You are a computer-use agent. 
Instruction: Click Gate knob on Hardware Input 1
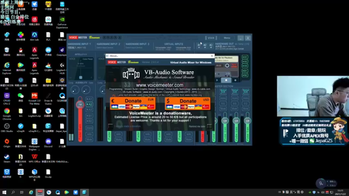click(x=86, y=90)
